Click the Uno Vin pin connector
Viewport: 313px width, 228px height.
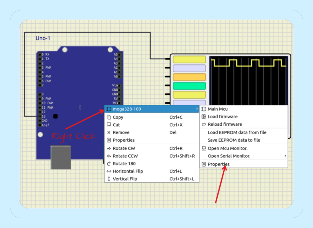tap(120, 85)
